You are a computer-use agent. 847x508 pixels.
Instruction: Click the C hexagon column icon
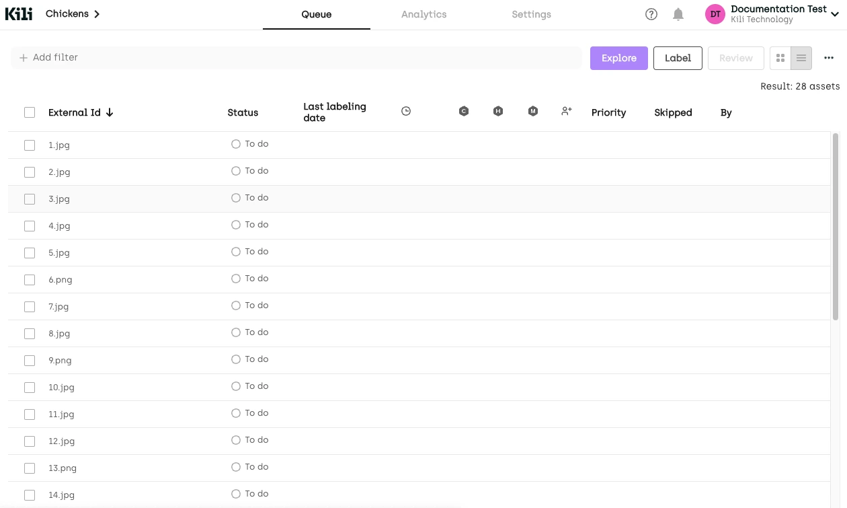(464, 112)
